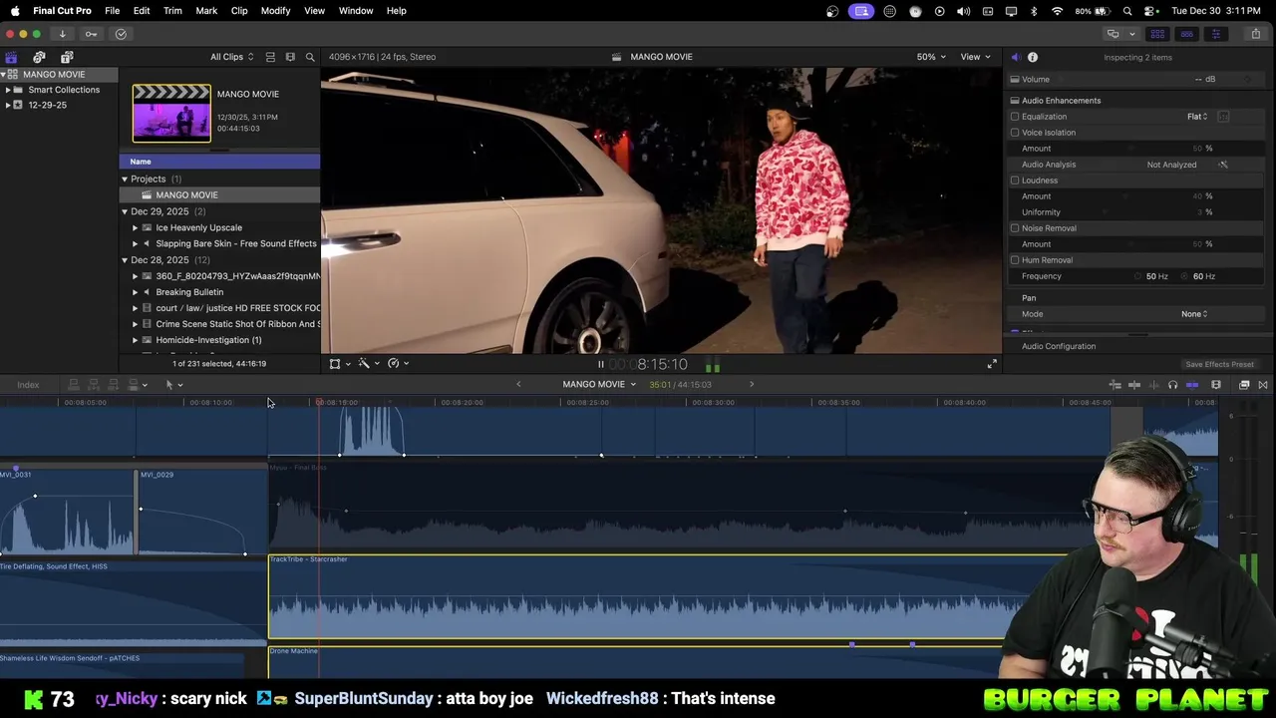Click the Share export icon
The width and height of the screenshot is (1276, 718).
[x=1255, y=34]
